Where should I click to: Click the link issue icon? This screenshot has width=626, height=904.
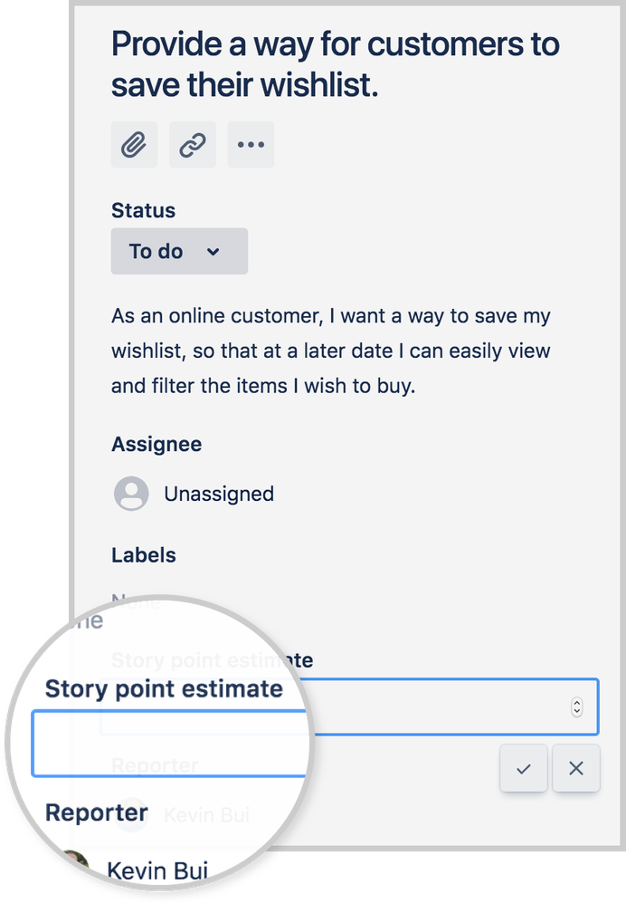point(192,144)
